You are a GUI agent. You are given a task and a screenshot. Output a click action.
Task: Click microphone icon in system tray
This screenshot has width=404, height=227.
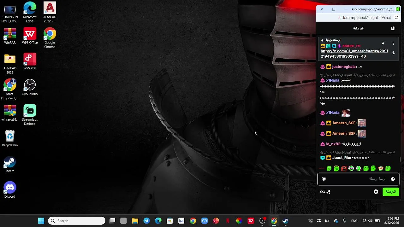tap(344, 221)
